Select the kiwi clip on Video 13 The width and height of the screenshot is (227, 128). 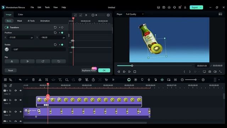(89, 101)
